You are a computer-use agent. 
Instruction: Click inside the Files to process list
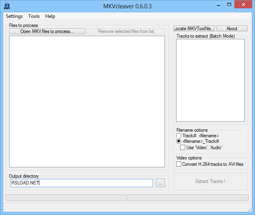(x=87, y=102)
